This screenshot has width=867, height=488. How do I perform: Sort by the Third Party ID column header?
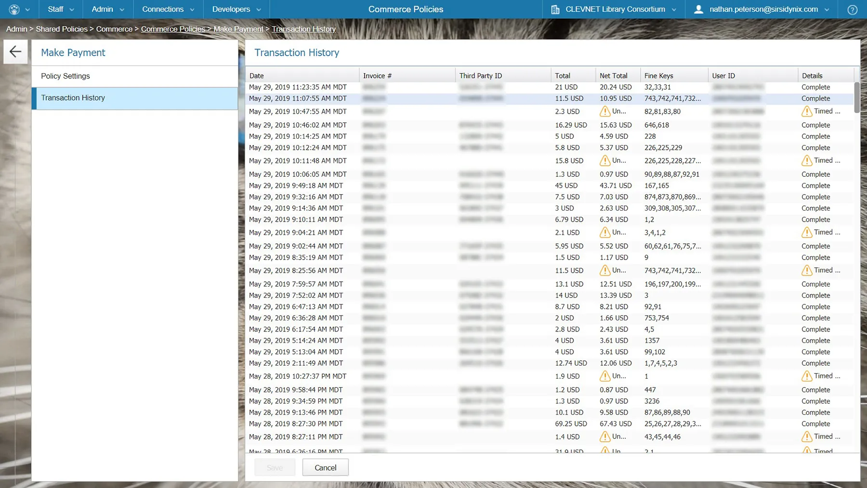pyautogui.click(x=503, y=76)
